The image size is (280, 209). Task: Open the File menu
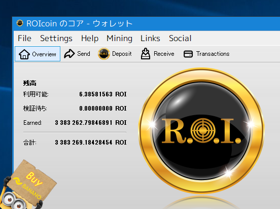24,38
